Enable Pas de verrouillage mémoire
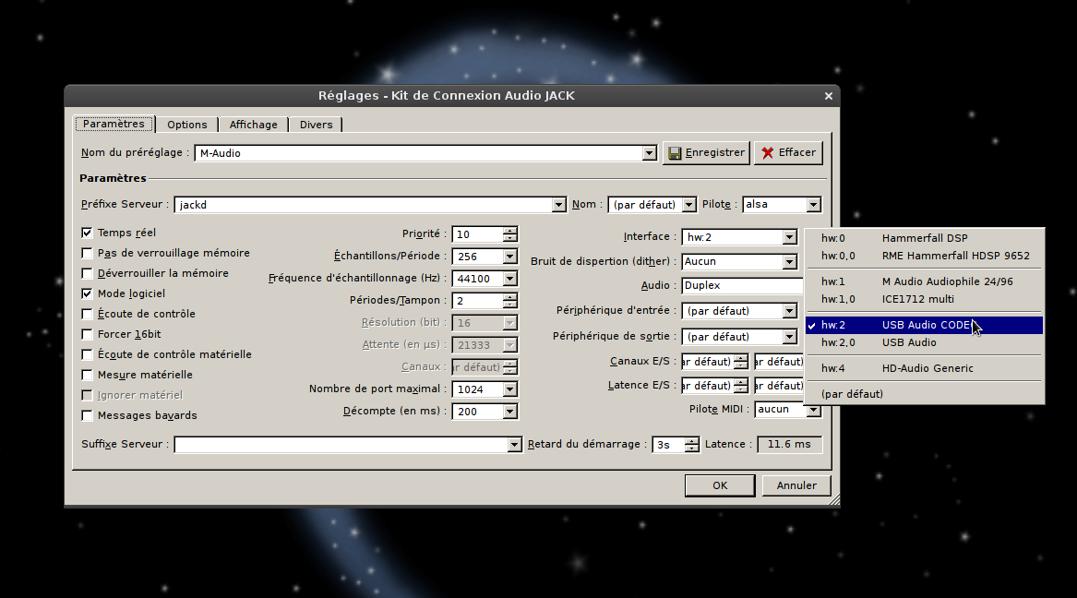 [87, 254]
